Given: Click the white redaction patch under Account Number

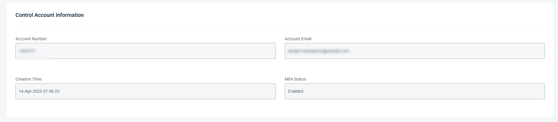Looking at the screenshot, I should pyautogui.click(x=33, y=59).
